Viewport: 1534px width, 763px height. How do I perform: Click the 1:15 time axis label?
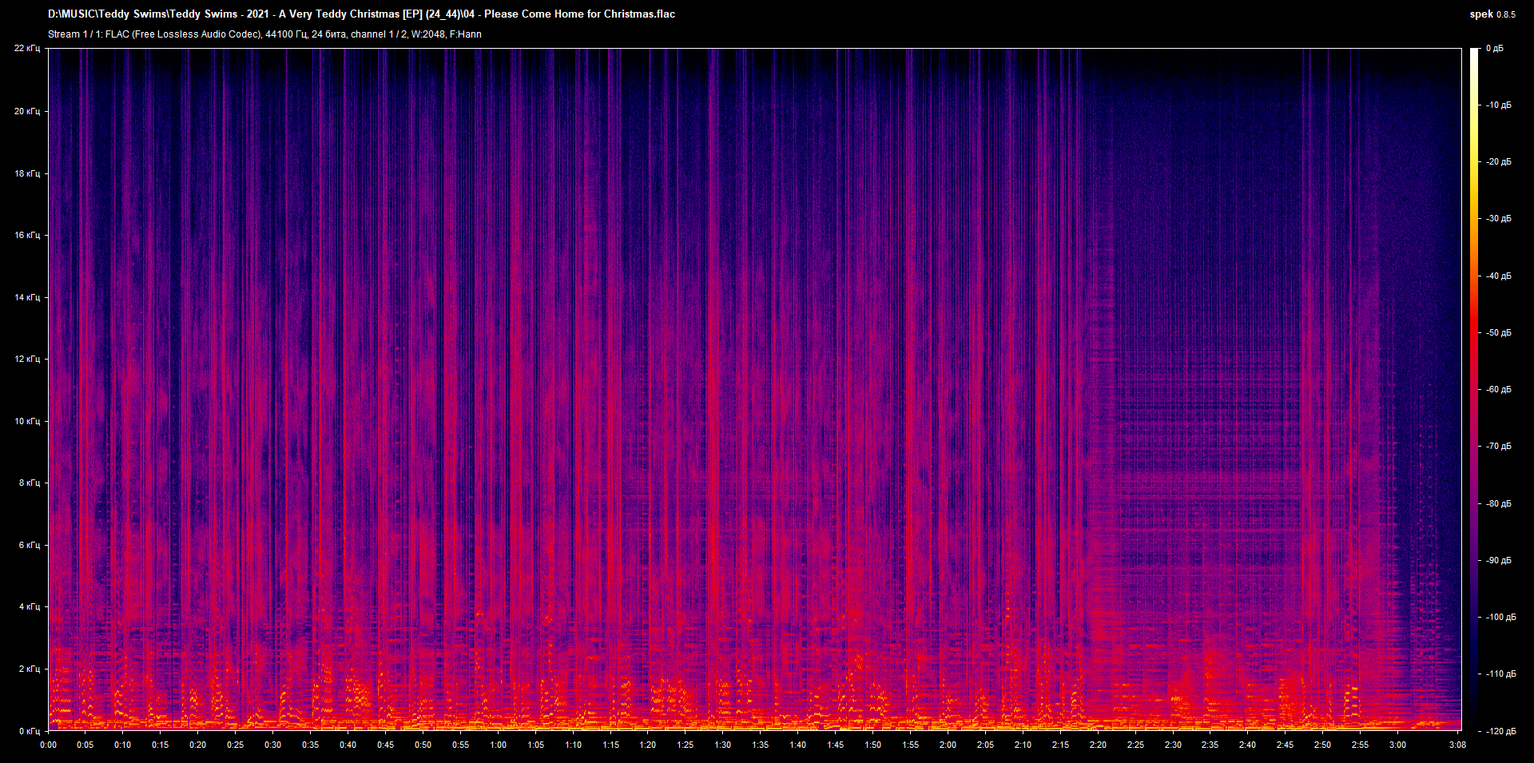[x=611, y=745]
